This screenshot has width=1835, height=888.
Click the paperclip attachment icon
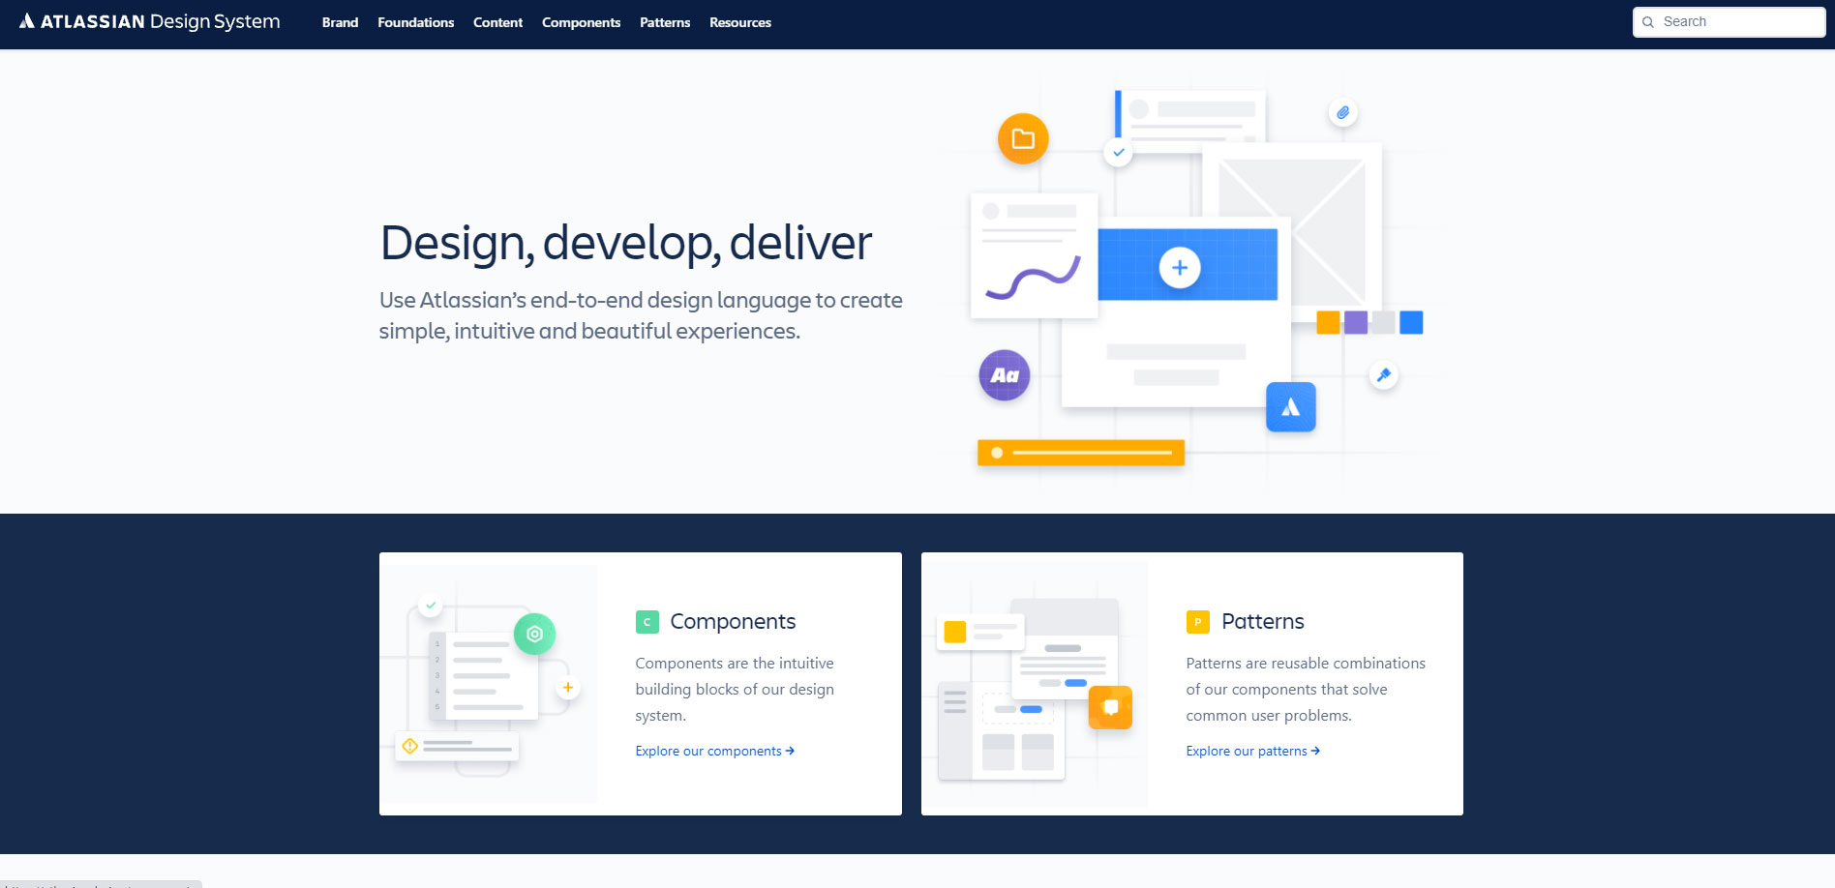1342,112
